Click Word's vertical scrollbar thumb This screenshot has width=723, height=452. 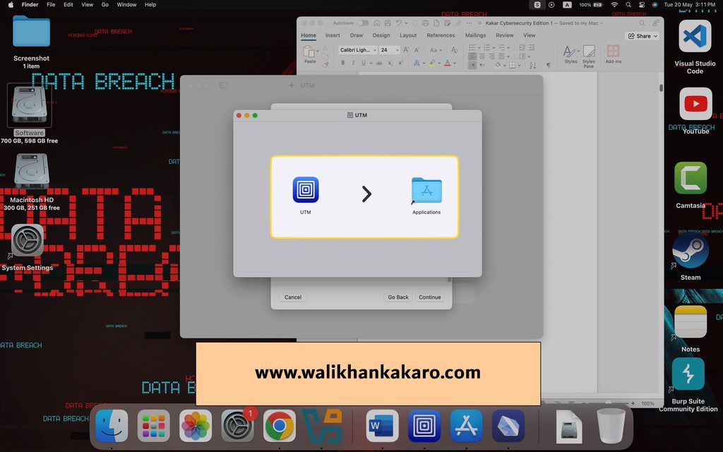tap(661, 88)
